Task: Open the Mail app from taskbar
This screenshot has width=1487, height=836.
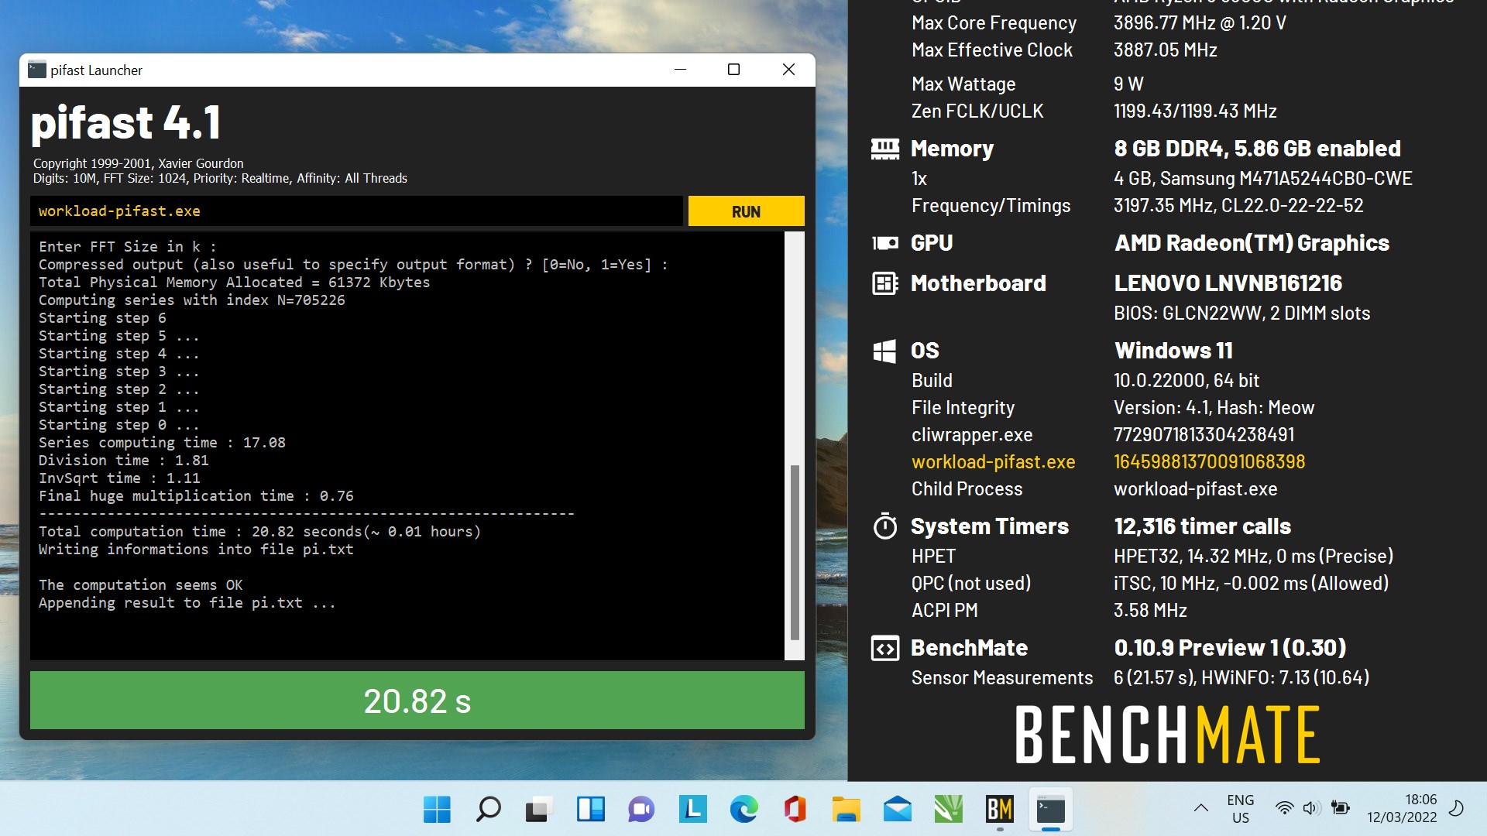Action: [897, 810]
